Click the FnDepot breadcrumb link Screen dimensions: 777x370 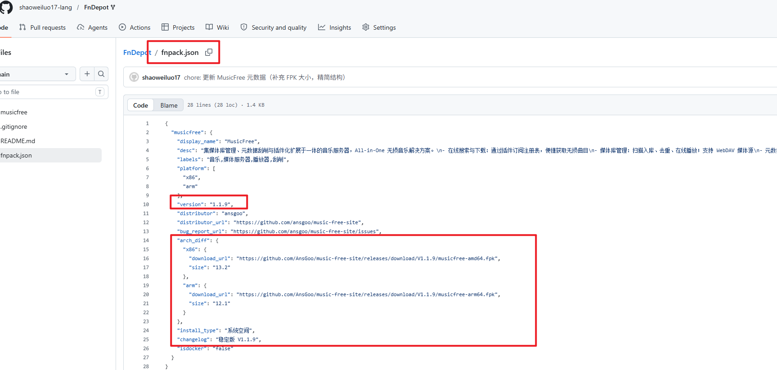click(137, 53)
